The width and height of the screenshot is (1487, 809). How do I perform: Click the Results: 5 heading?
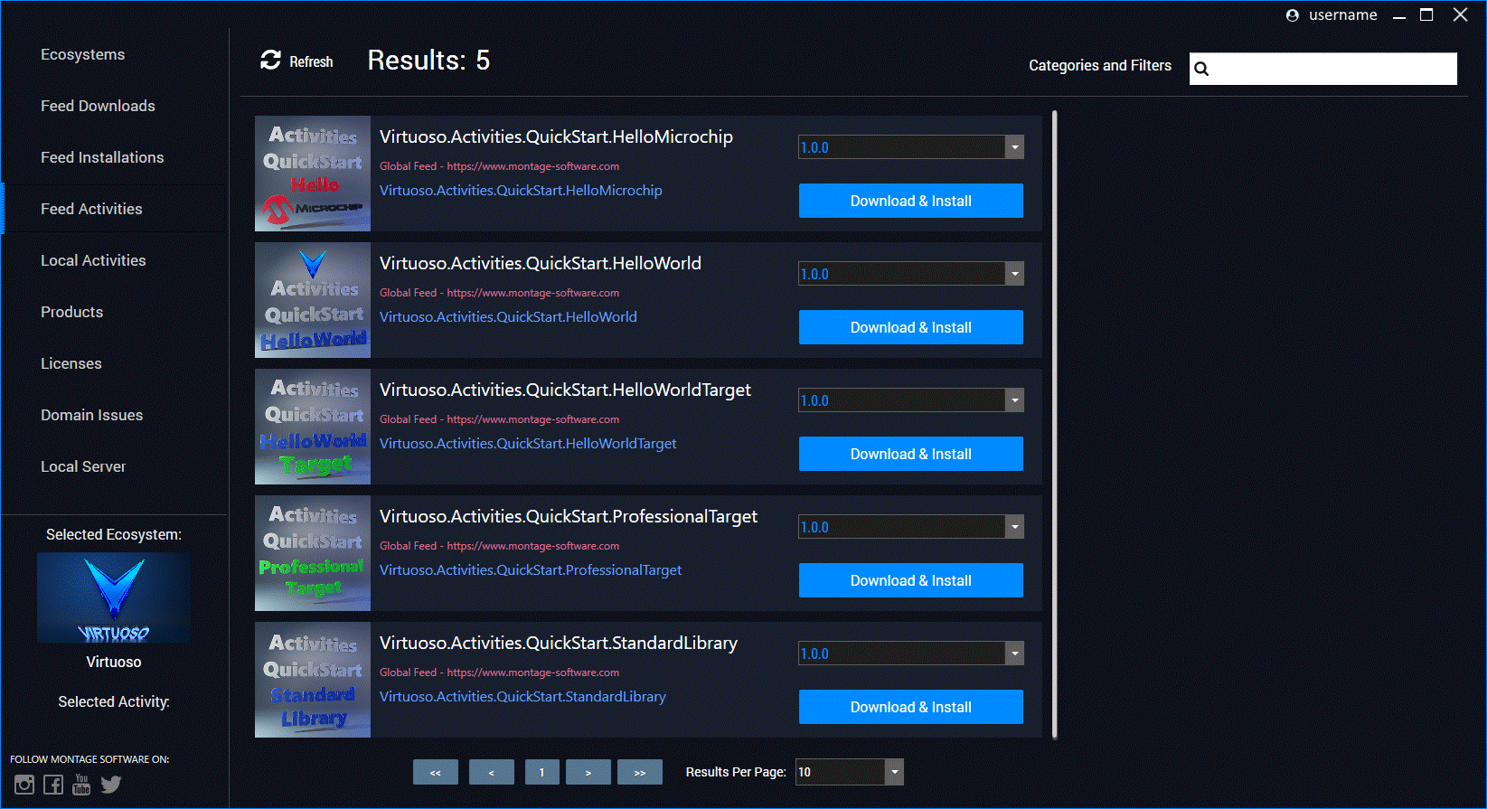pos(428,60)
